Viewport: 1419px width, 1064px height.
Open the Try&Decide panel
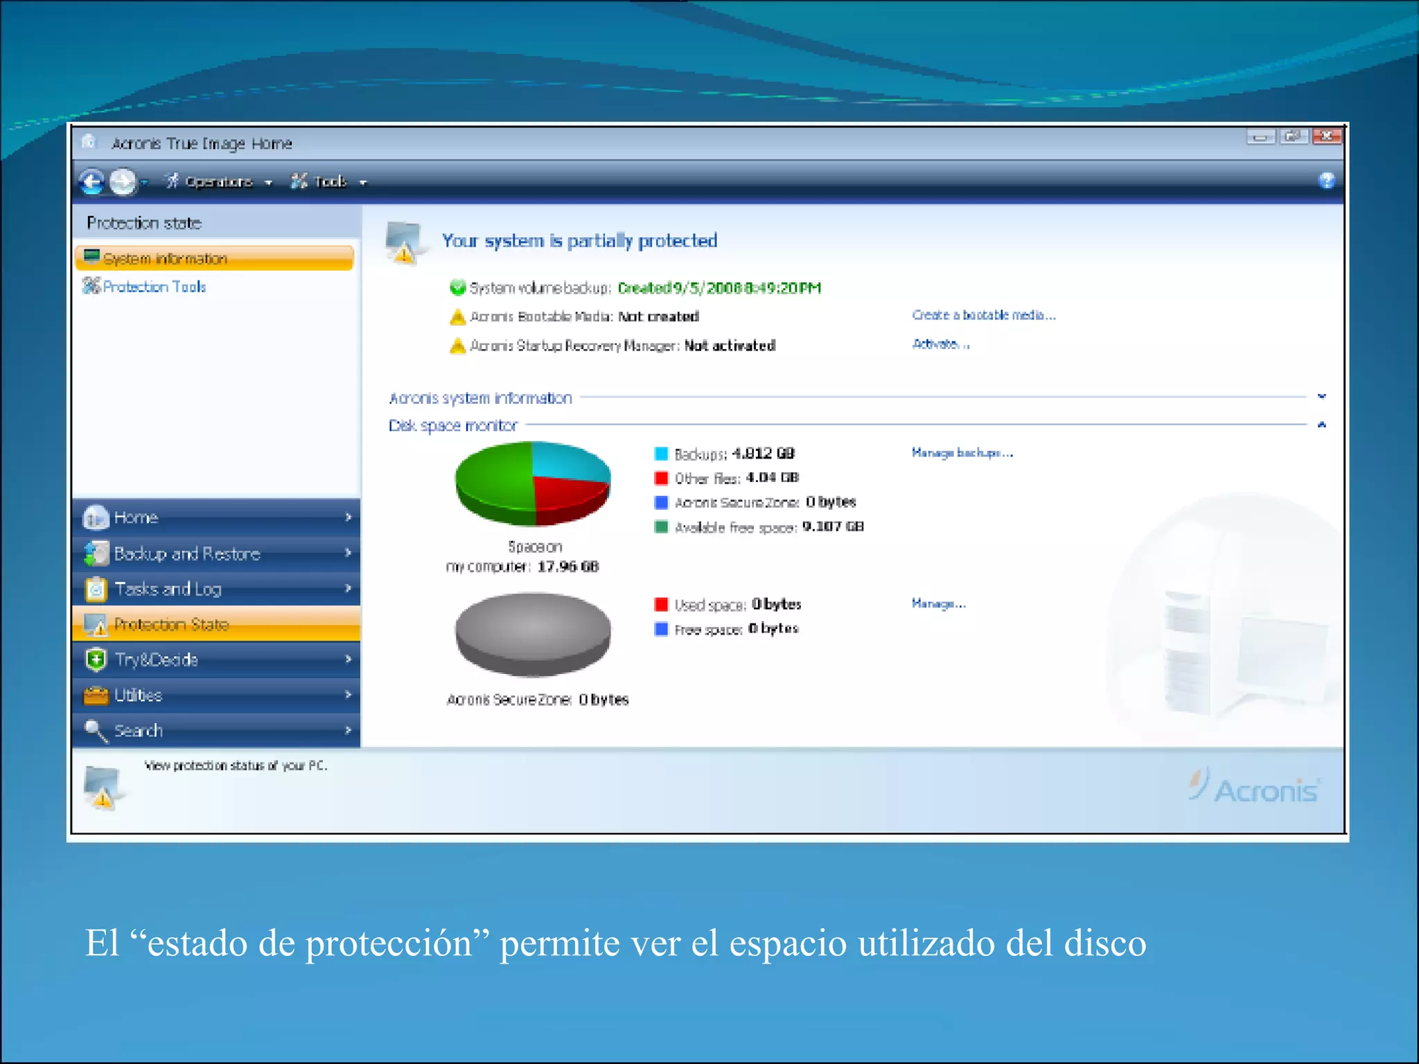point(216,659)
